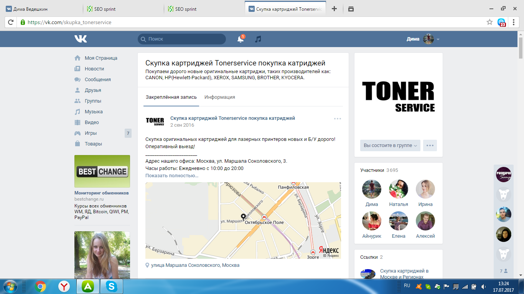
Task: Bookmark page with the star icon
Action: [489, 22]
